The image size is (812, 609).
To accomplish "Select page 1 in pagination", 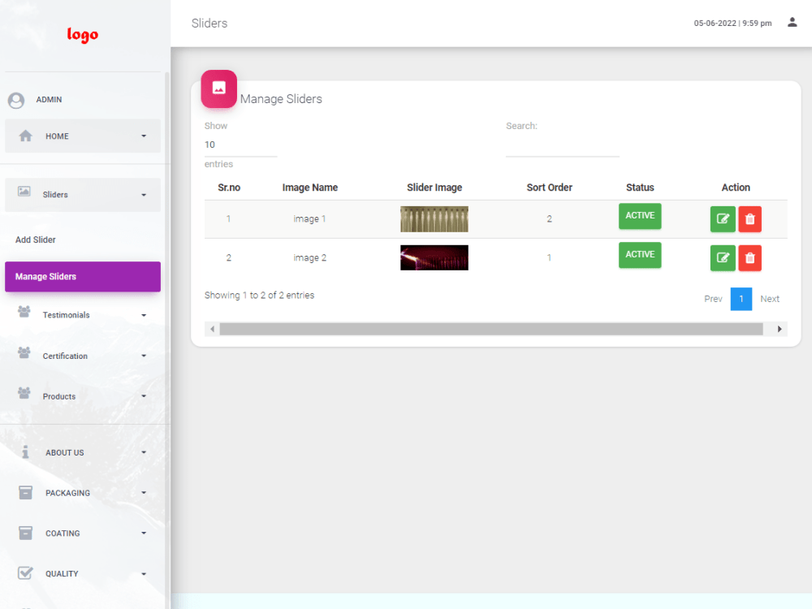I will pos(741,299).
